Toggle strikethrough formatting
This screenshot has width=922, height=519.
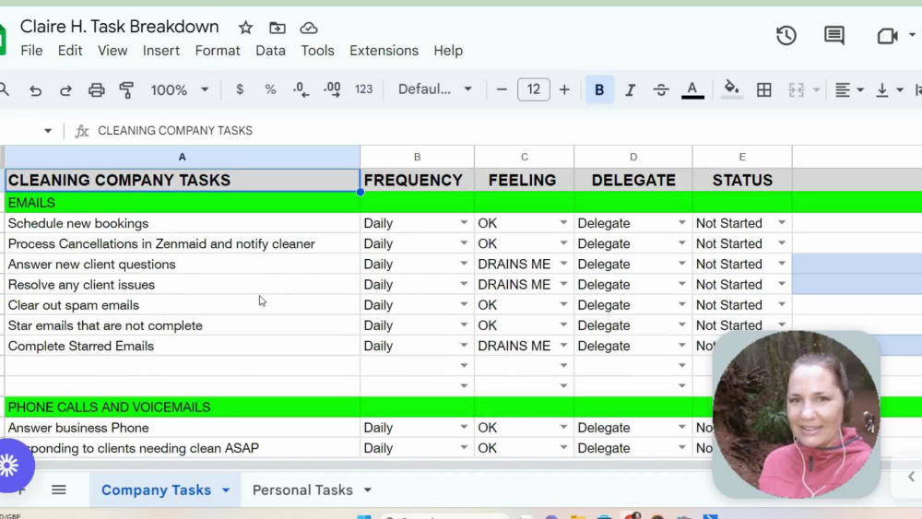[661, 90]
